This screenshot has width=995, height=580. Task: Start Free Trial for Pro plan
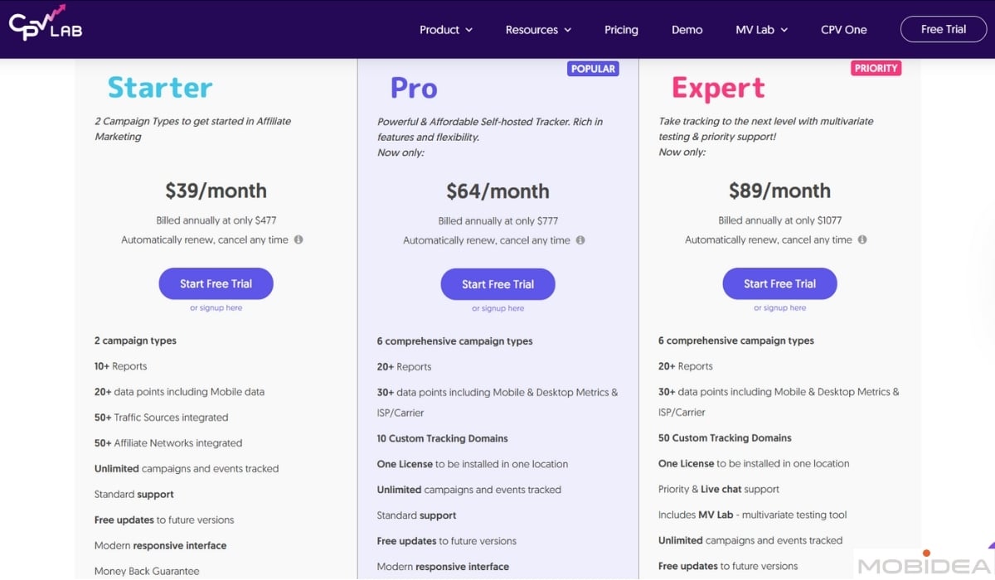498,284
